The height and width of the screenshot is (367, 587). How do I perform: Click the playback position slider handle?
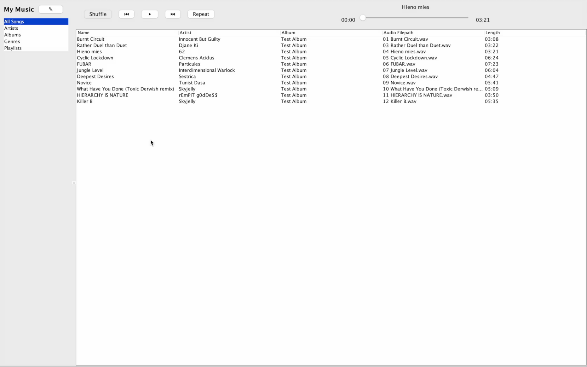point(363,18)
